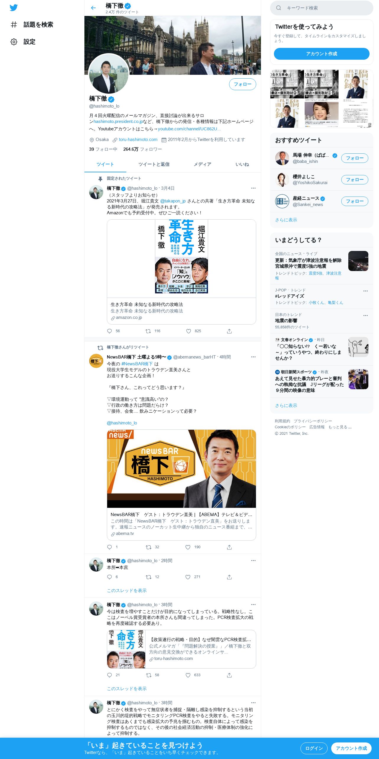Retweet the pinned tweet with 116 retweets

(x=148, y=331)
